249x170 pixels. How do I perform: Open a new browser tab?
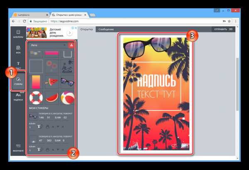point(92,15)
